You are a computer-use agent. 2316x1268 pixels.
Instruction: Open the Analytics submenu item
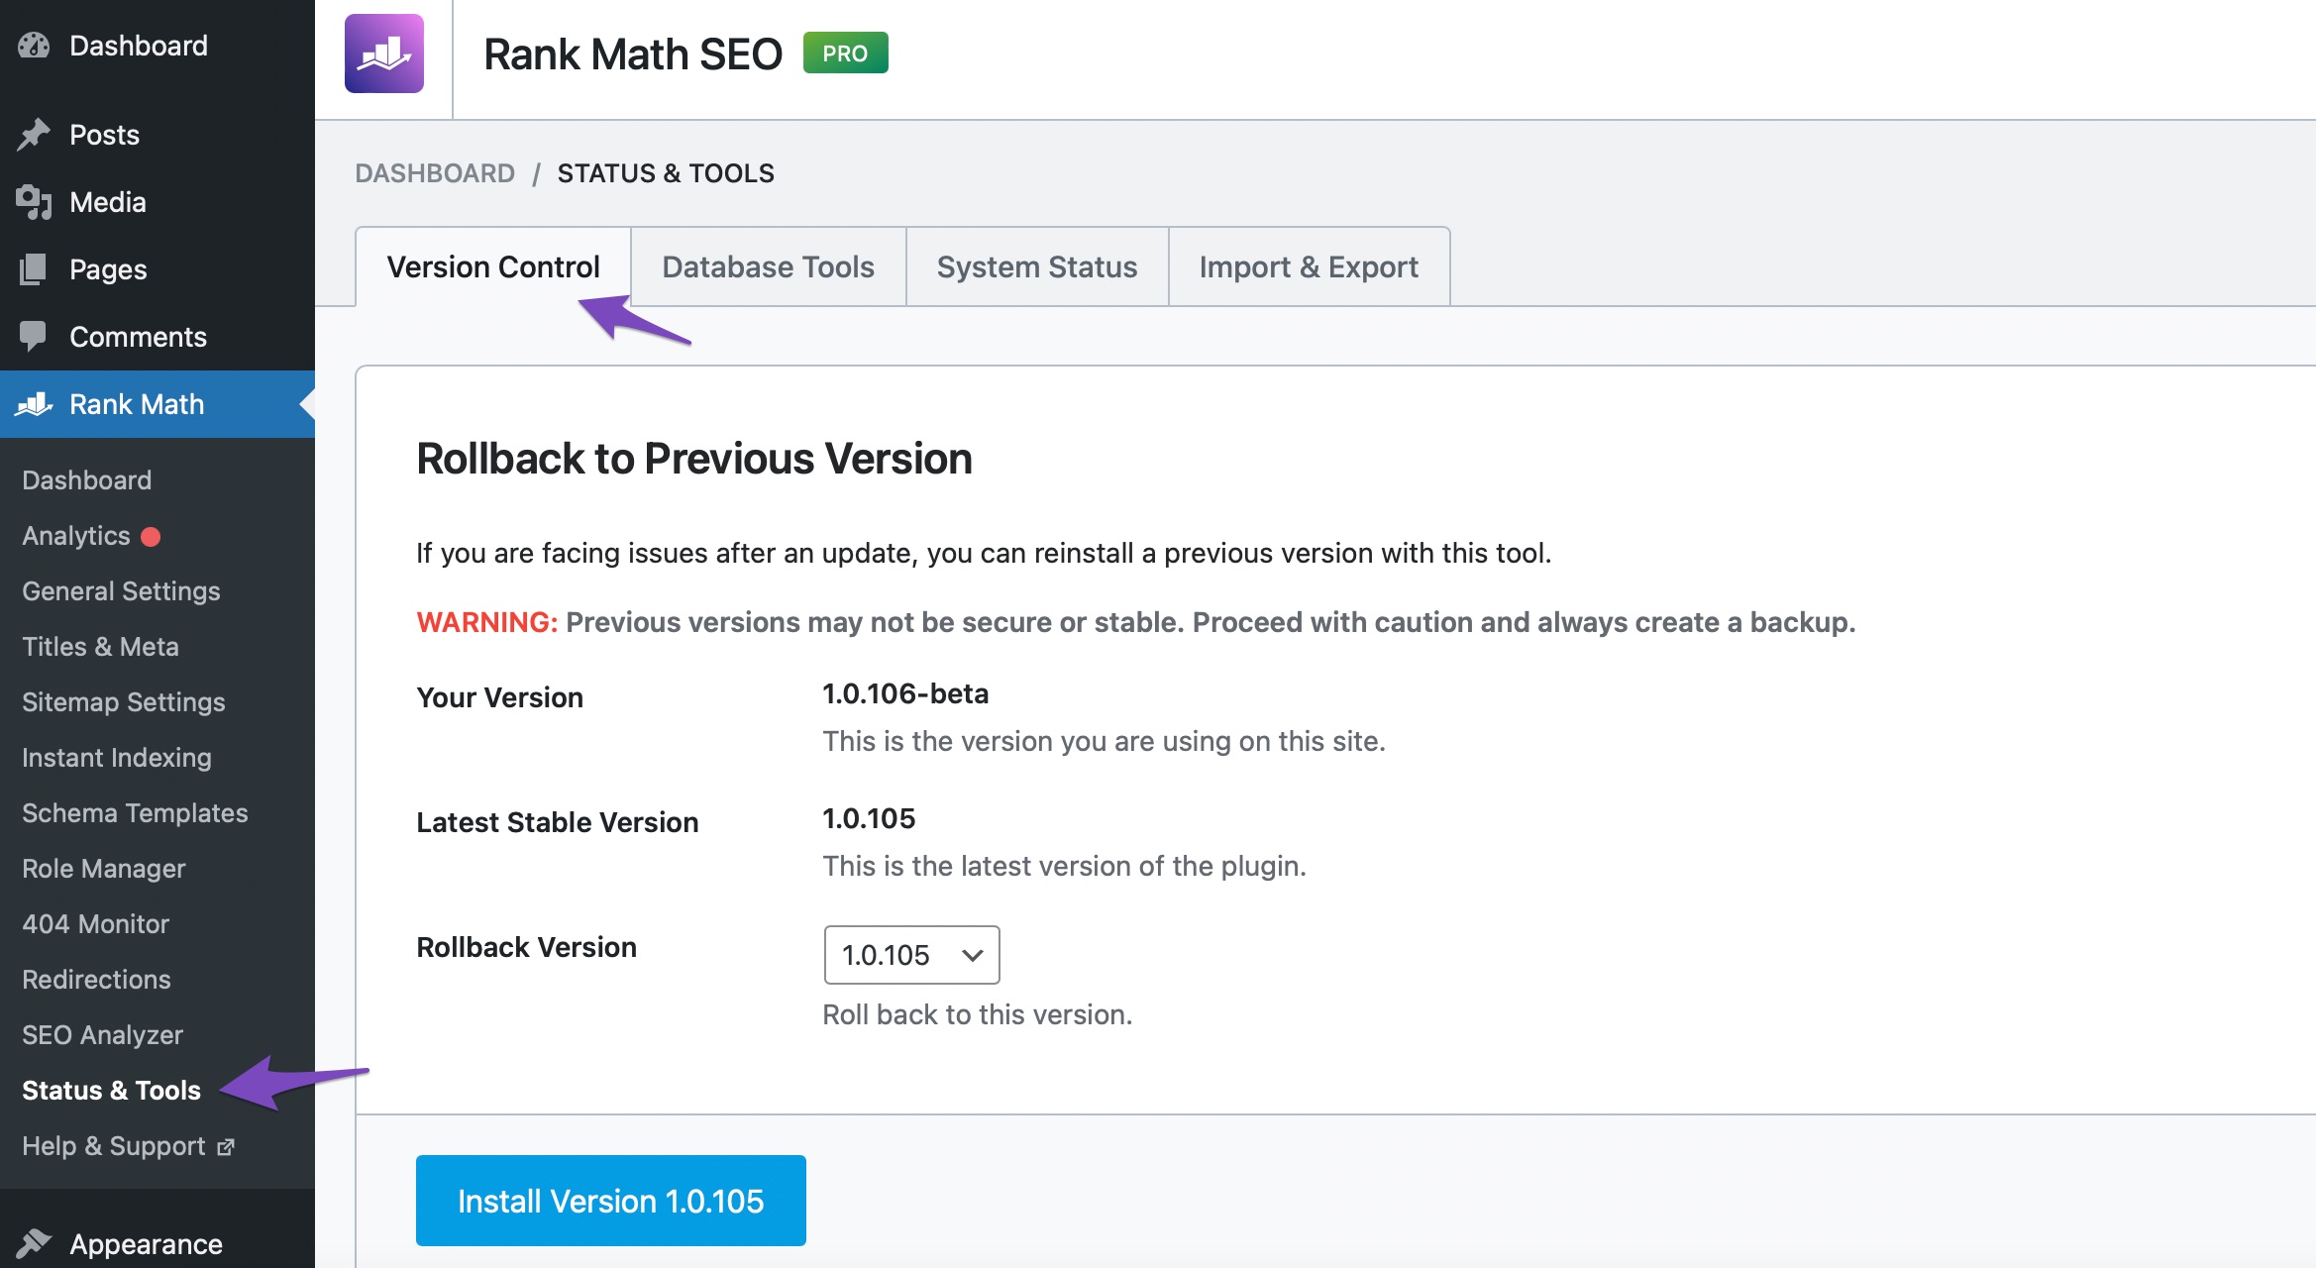[76, 536]
